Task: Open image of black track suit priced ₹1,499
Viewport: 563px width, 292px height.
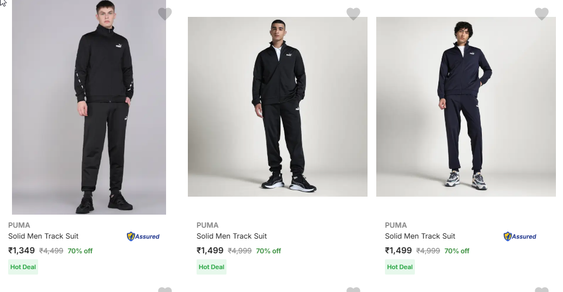Action: click(278, 107)
